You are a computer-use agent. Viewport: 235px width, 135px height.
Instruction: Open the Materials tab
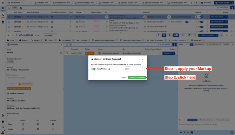point(198,40)
